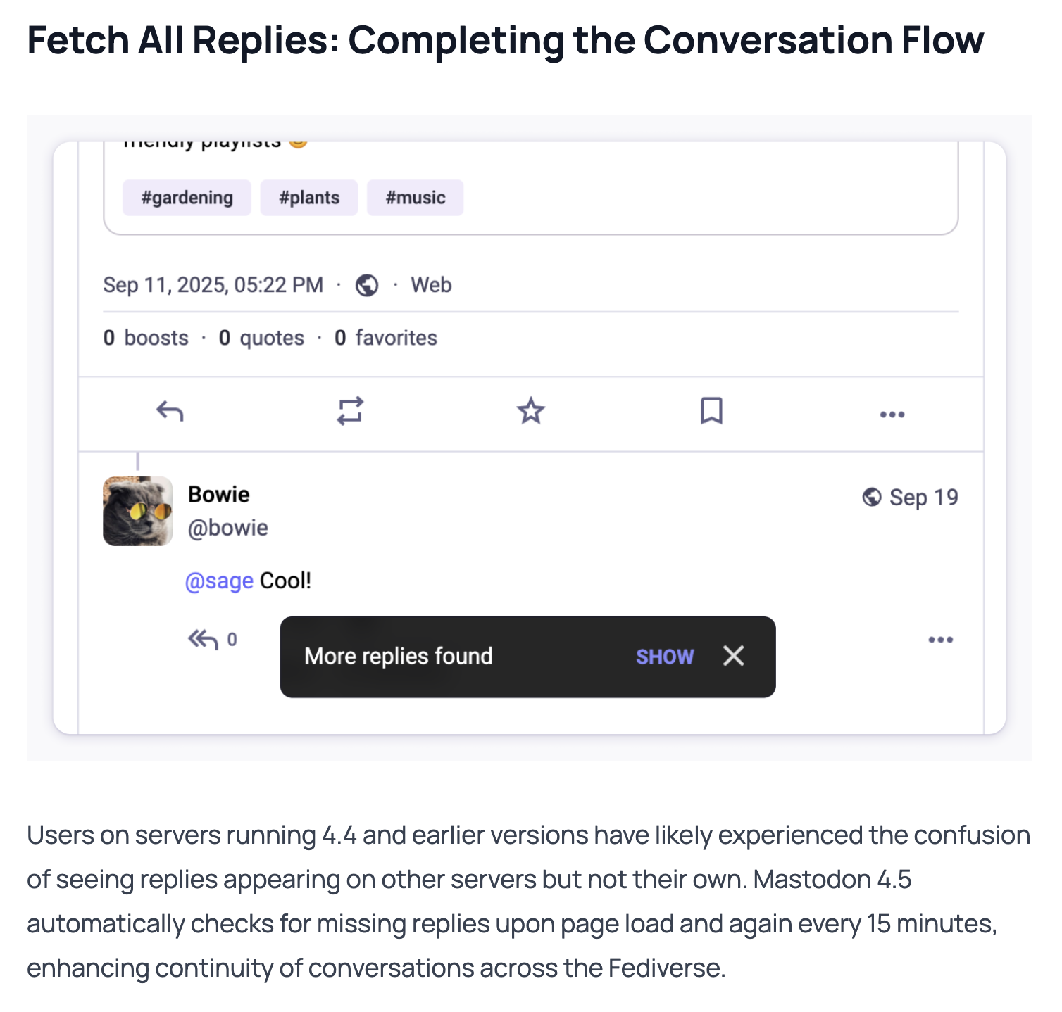Dismiss the More replies found toast
1062x1012 pixels.
[x=733, y=657]
